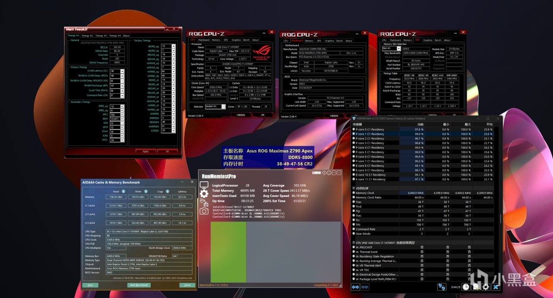The image size is (553, 298).
Task: Open the CAS# Latency (CL) dropdown
Action: pyautogui.click(x=123, y=71)
